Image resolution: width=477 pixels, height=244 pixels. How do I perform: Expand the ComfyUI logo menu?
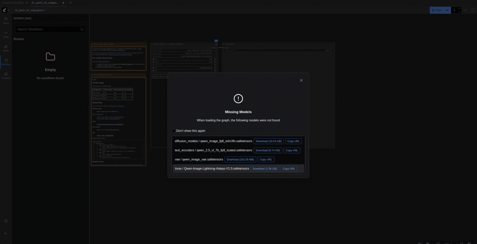point(5,10)
